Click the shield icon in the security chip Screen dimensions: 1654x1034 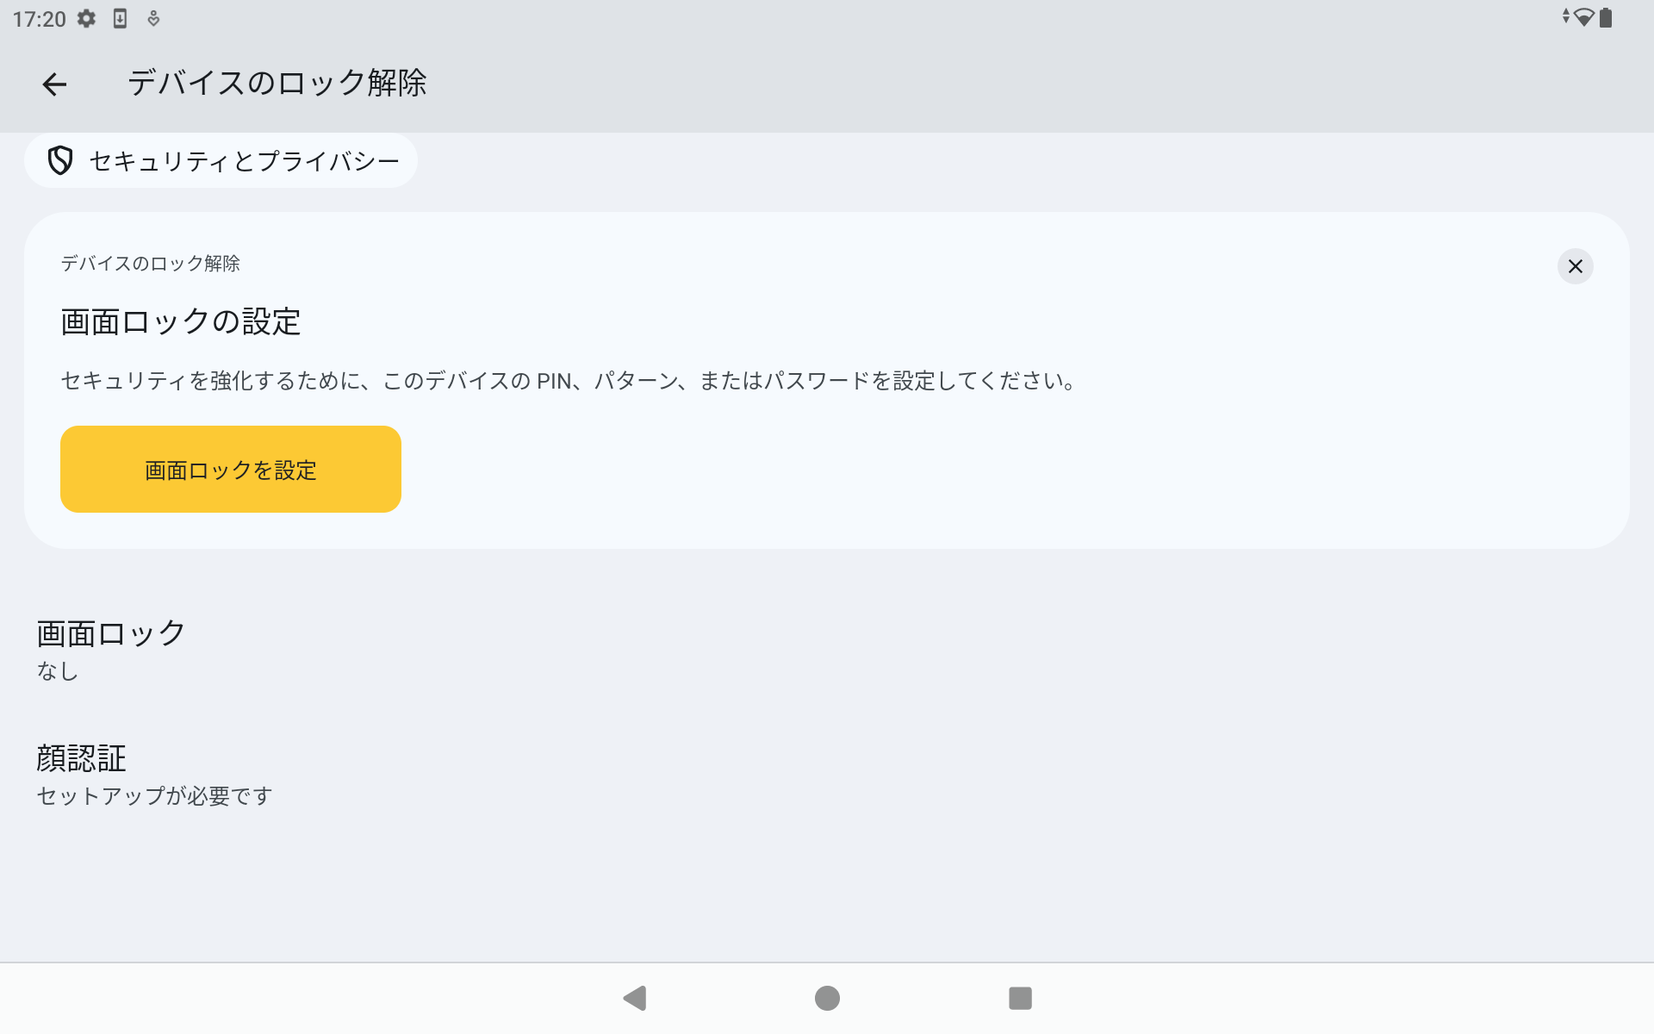(59, 161)
